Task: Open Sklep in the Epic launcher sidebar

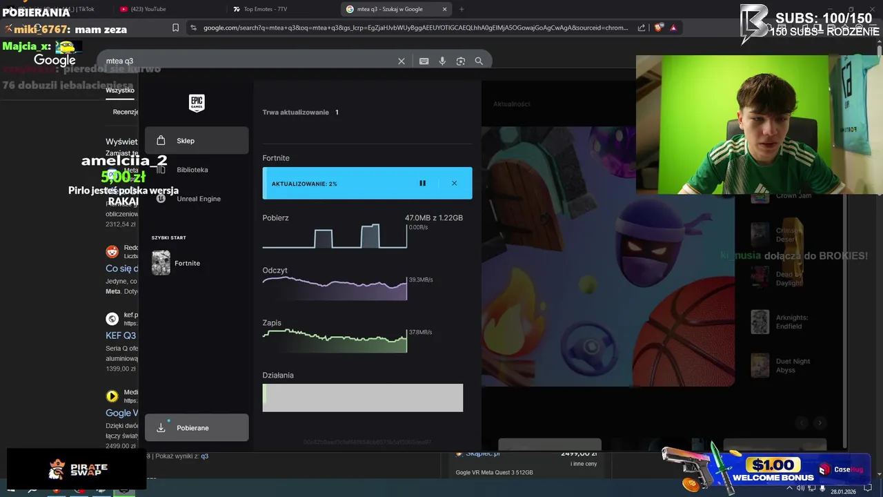Action: click(x=197, y=141)
